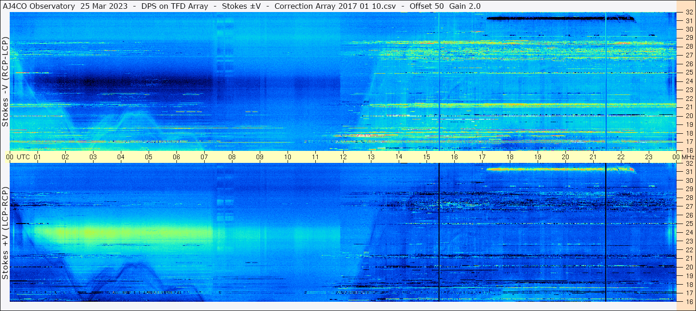Select the 05 hour tick label

tap(149, 157)
